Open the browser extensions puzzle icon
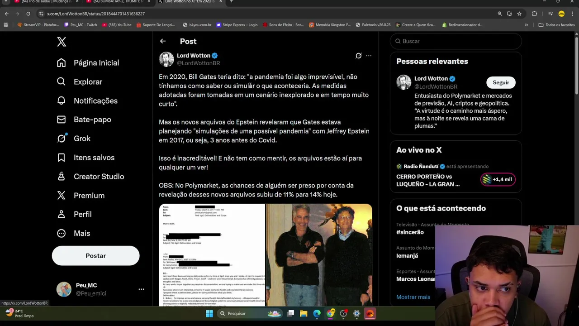Screen dimensions: 579x326 (534, 14)
